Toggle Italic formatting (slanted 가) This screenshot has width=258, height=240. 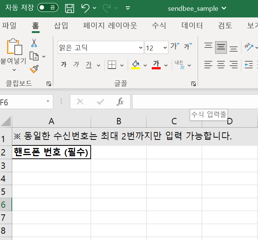tap(76, 65)
